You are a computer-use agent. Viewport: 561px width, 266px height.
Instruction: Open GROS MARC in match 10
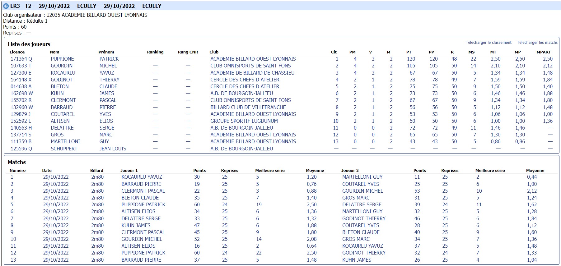[x=356, y=239]
